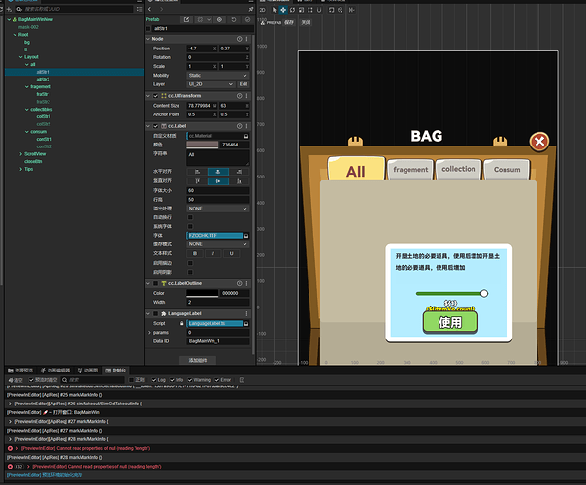Disable the cc.UITransform component checkbox
The width and height of the screenshot is (586, 485).
tap(156, 96)
